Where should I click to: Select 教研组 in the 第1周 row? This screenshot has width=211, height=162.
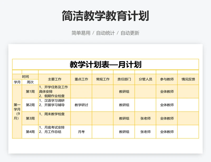point(124,91)
